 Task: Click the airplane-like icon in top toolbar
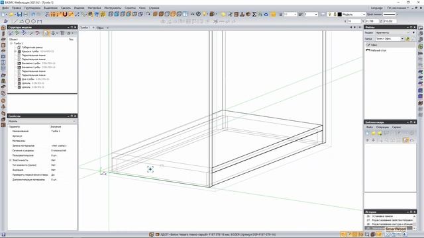[230, 14]
